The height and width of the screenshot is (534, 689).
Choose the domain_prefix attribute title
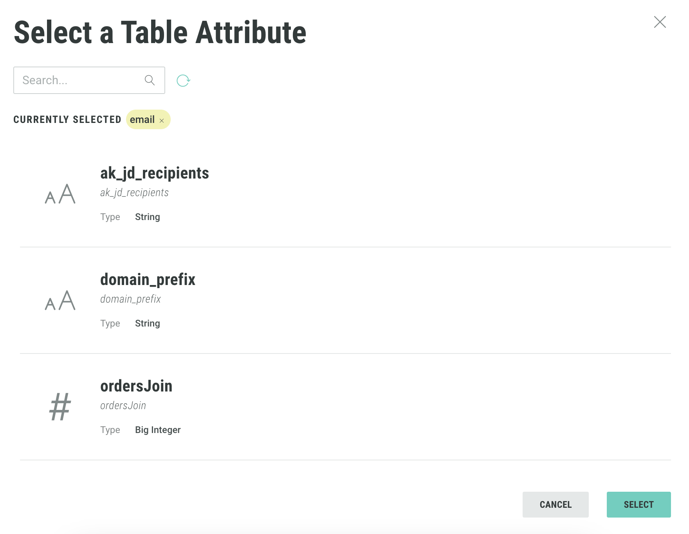tap(148, 280)
